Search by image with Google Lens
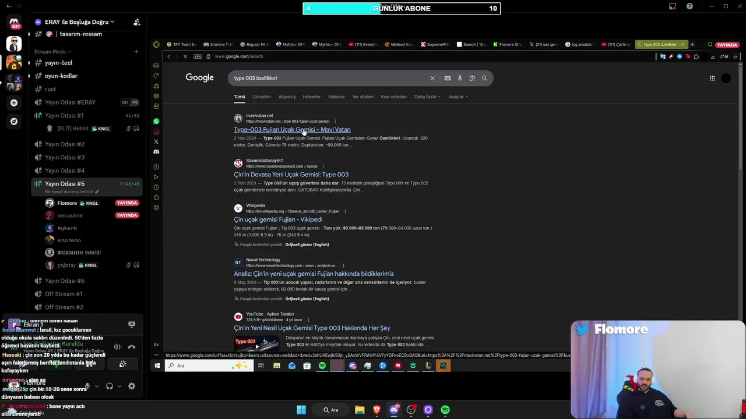 (472, 78)
